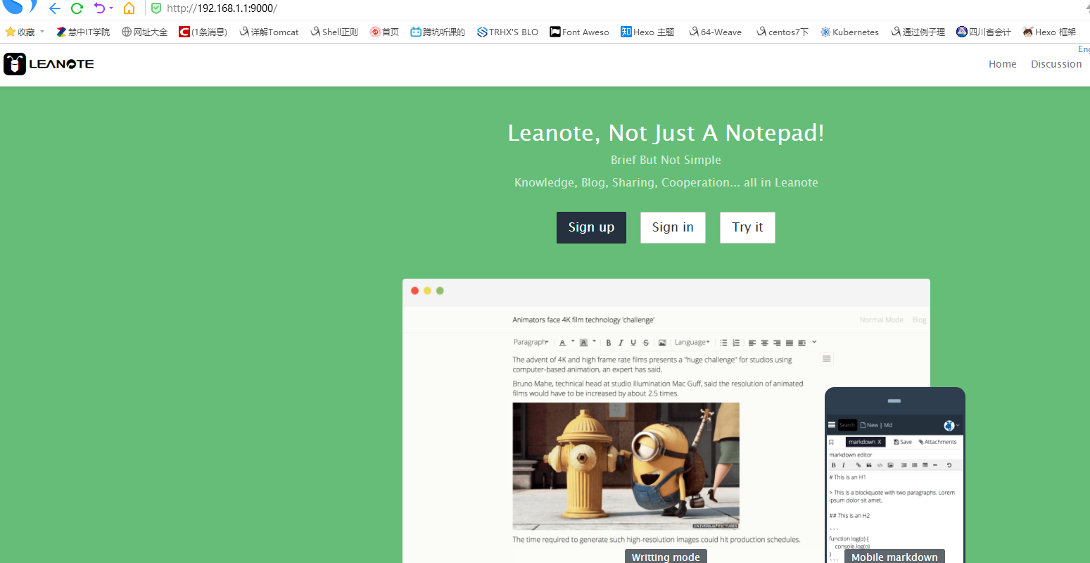
Task: Click the Leanote, Not Just A Notepad! heading
Action: click(x=666, y=132)
